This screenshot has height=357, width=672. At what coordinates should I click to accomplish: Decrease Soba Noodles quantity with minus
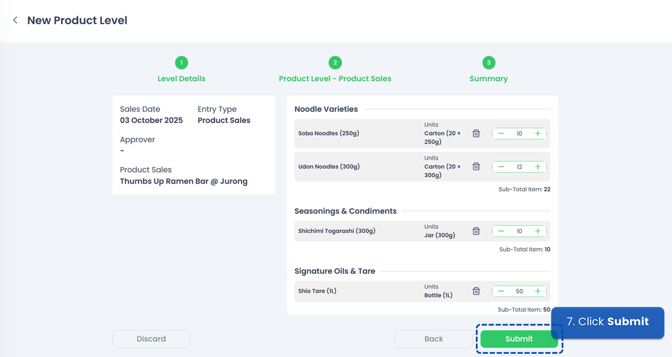point(501,134)
